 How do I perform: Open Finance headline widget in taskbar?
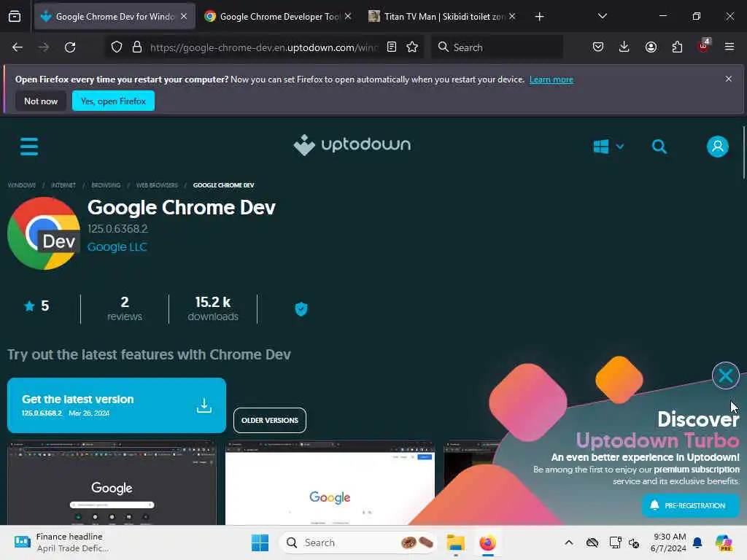pos(62,542)
